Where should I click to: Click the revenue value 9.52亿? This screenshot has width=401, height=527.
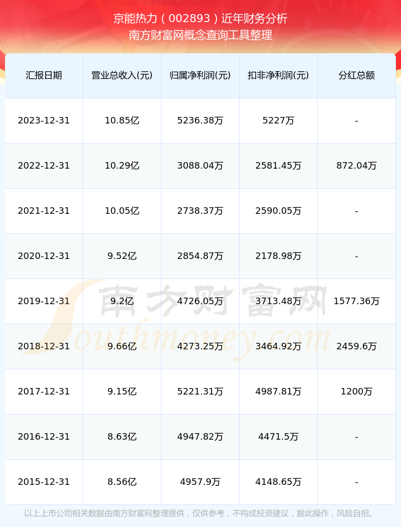122,256
